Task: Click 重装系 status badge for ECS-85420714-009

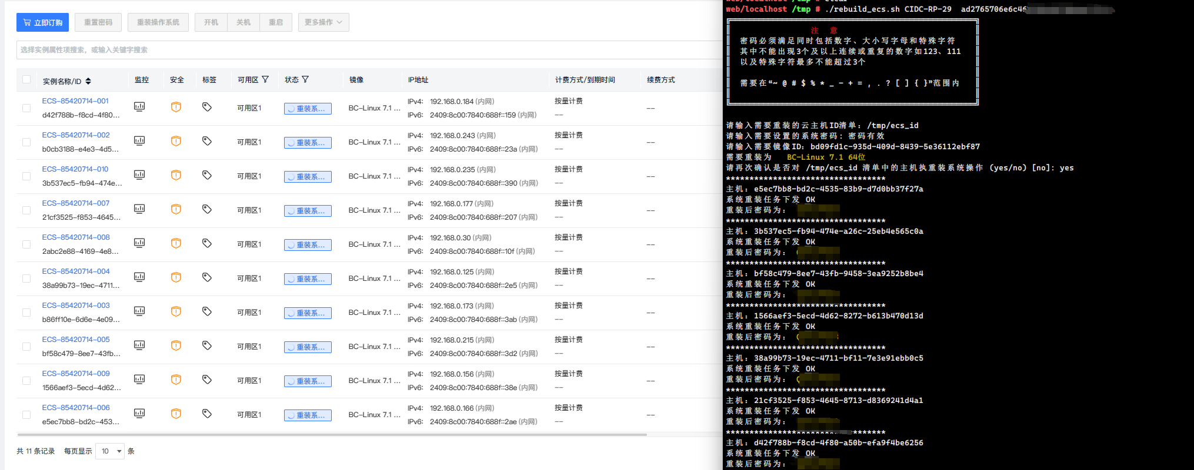Action: pos(308,381)
